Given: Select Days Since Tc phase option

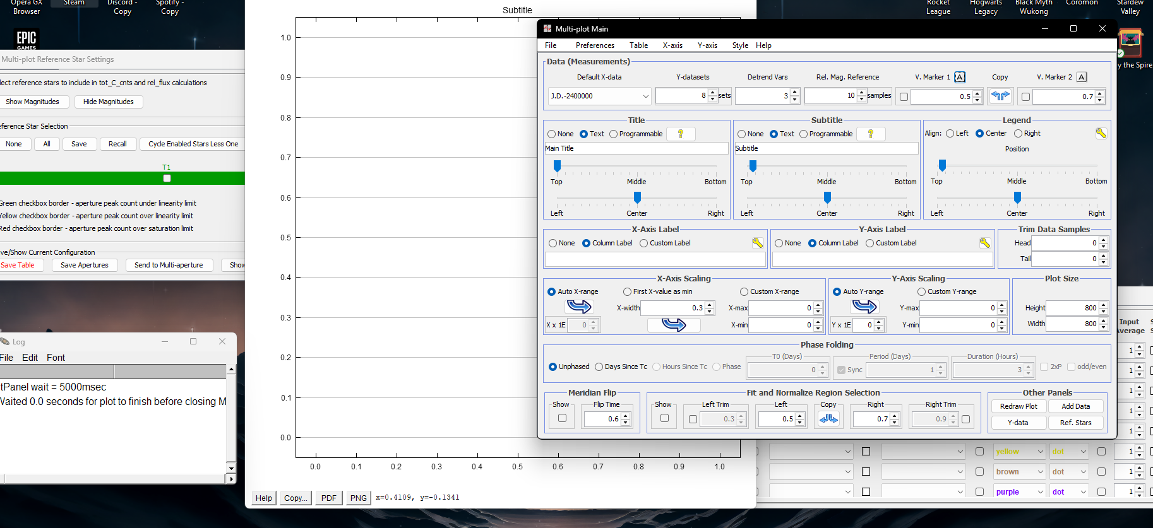Looking at the screenshot, I should point(599,367).
